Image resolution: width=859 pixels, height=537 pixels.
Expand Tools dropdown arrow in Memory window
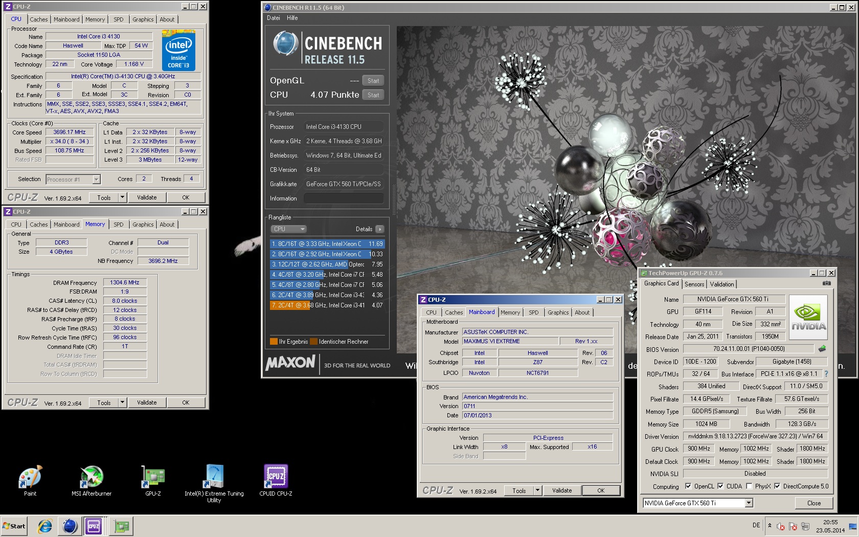(x=122, y=402)
